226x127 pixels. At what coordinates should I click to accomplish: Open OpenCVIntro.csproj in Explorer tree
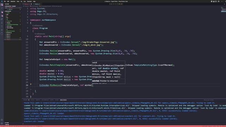tap(10, 31)
